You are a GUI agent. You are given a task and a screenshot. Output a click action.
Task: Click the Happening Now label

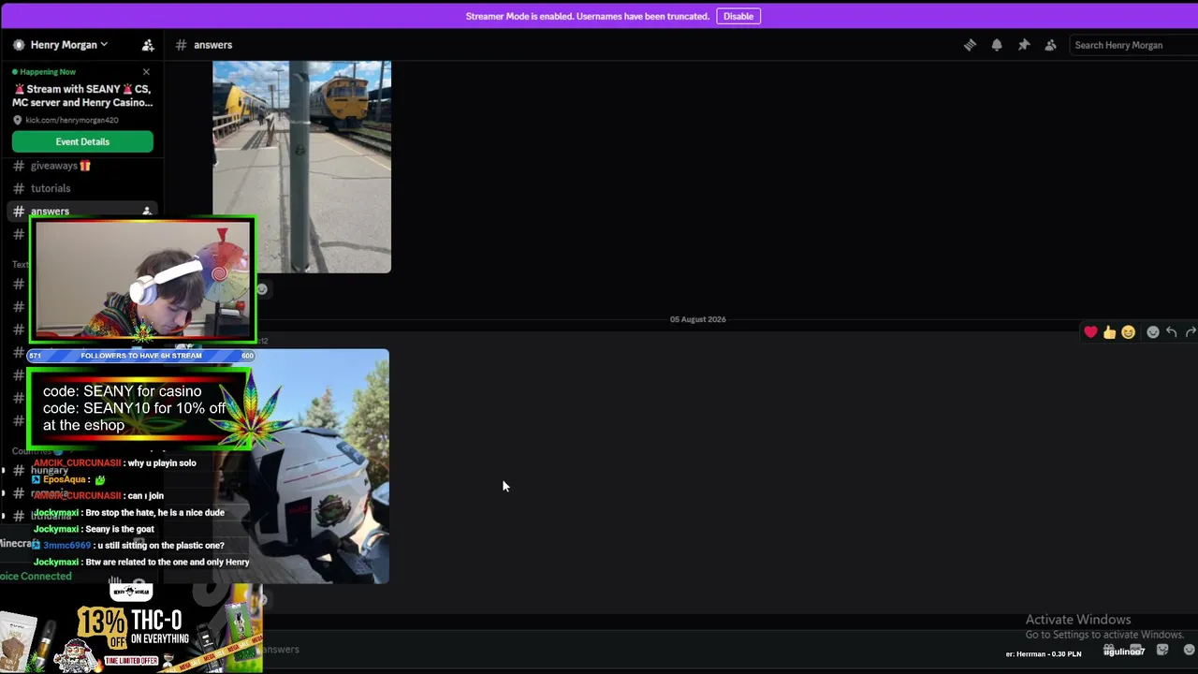point(48,72)
